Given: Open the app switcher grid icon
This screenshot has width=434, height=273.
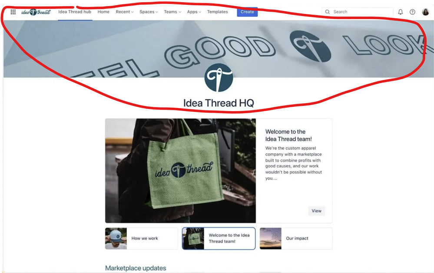Looking at the screenshot, I should point(13,12).
